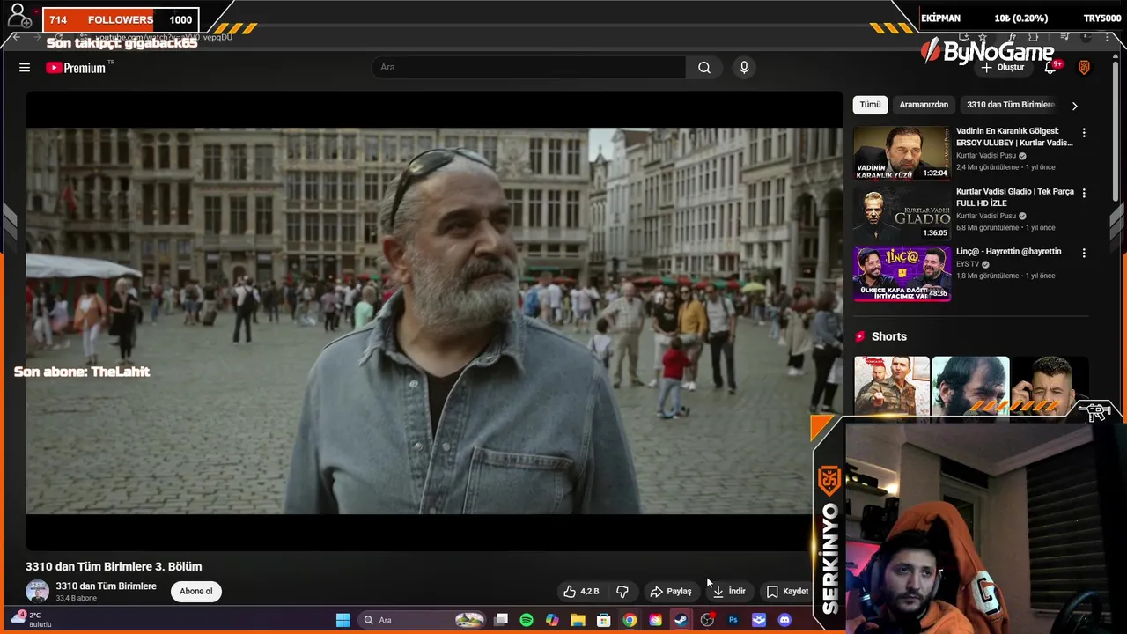
Task: Open the account avatar menu
Action: pos(1084,67)
